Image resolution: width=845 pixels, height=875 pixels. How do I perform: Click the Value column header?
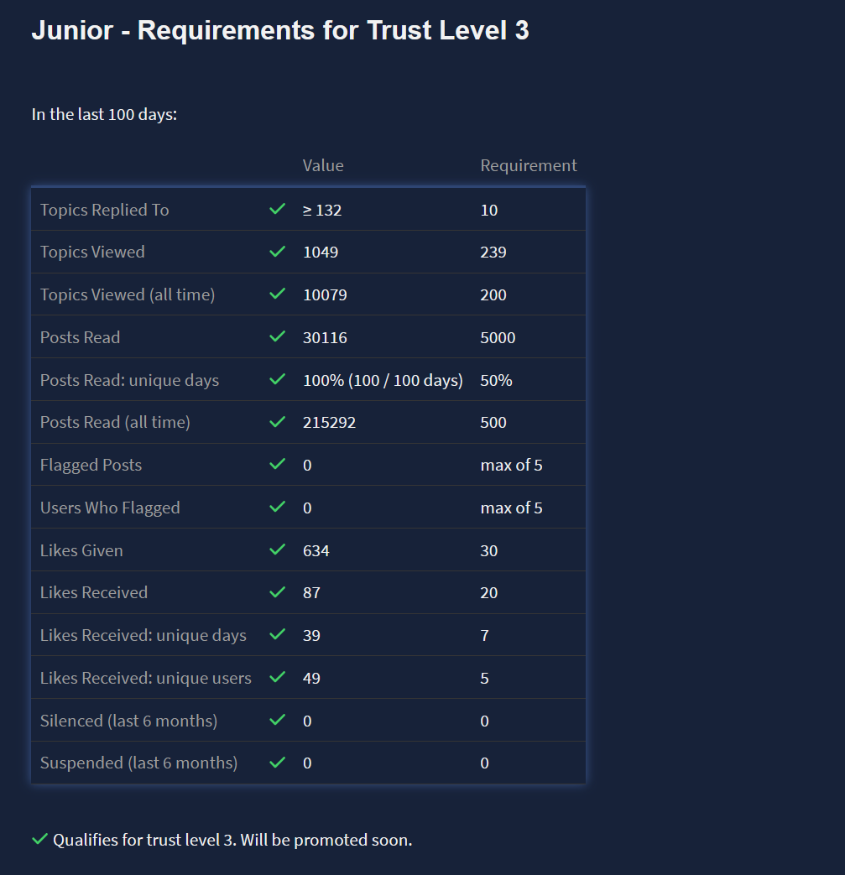point(323,165)
